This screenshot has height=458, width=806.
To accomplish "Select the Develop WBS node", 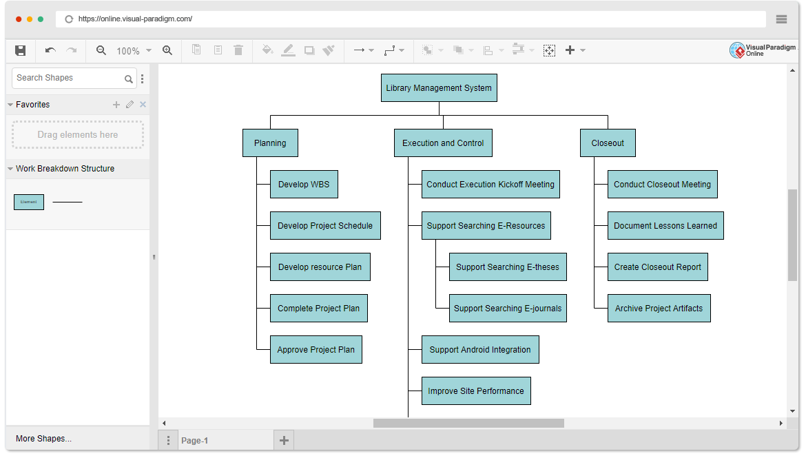I will click(304, 184).
